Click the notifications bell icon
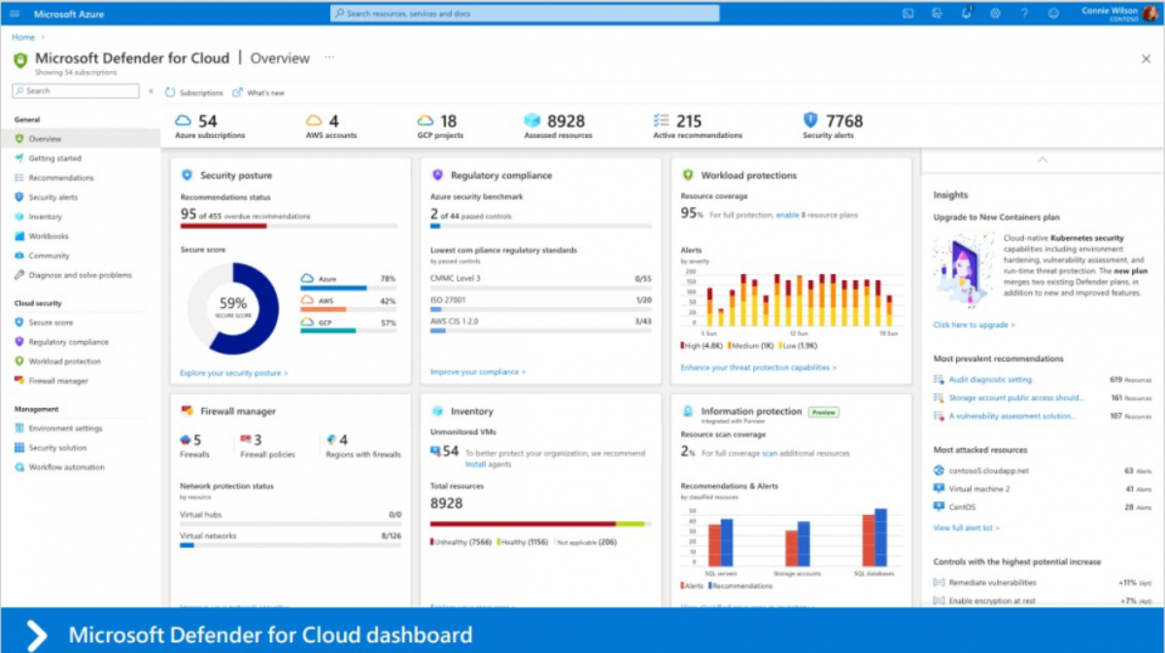The height and width of the screenshot is (653, 1165). tap(966, 14)
